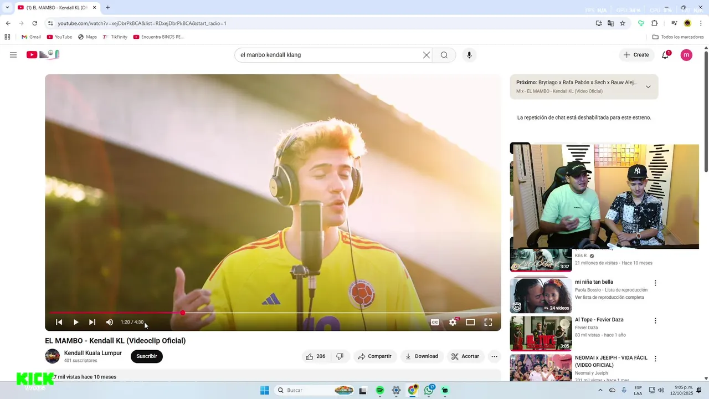Submit search with the magnifier button

point(444,55)
